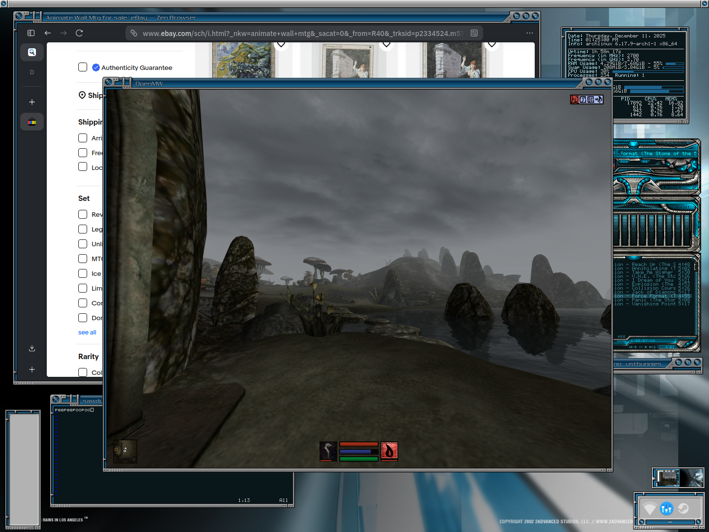The image size is (709, 532).
Task: Tick the first Shipping option checkbox
Action: (x=83, y=138)
